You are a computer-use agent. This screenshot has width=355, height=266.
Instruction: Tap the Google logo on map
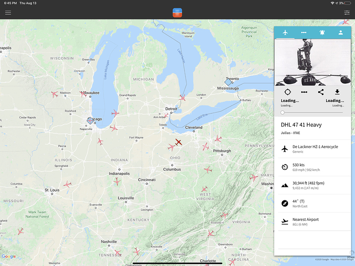(8, 257)
